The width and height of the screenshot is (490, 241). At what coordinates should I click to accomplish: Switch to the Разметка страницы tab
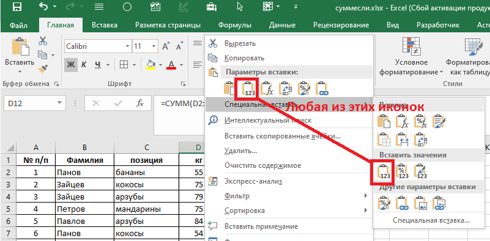tap(168, 25)
